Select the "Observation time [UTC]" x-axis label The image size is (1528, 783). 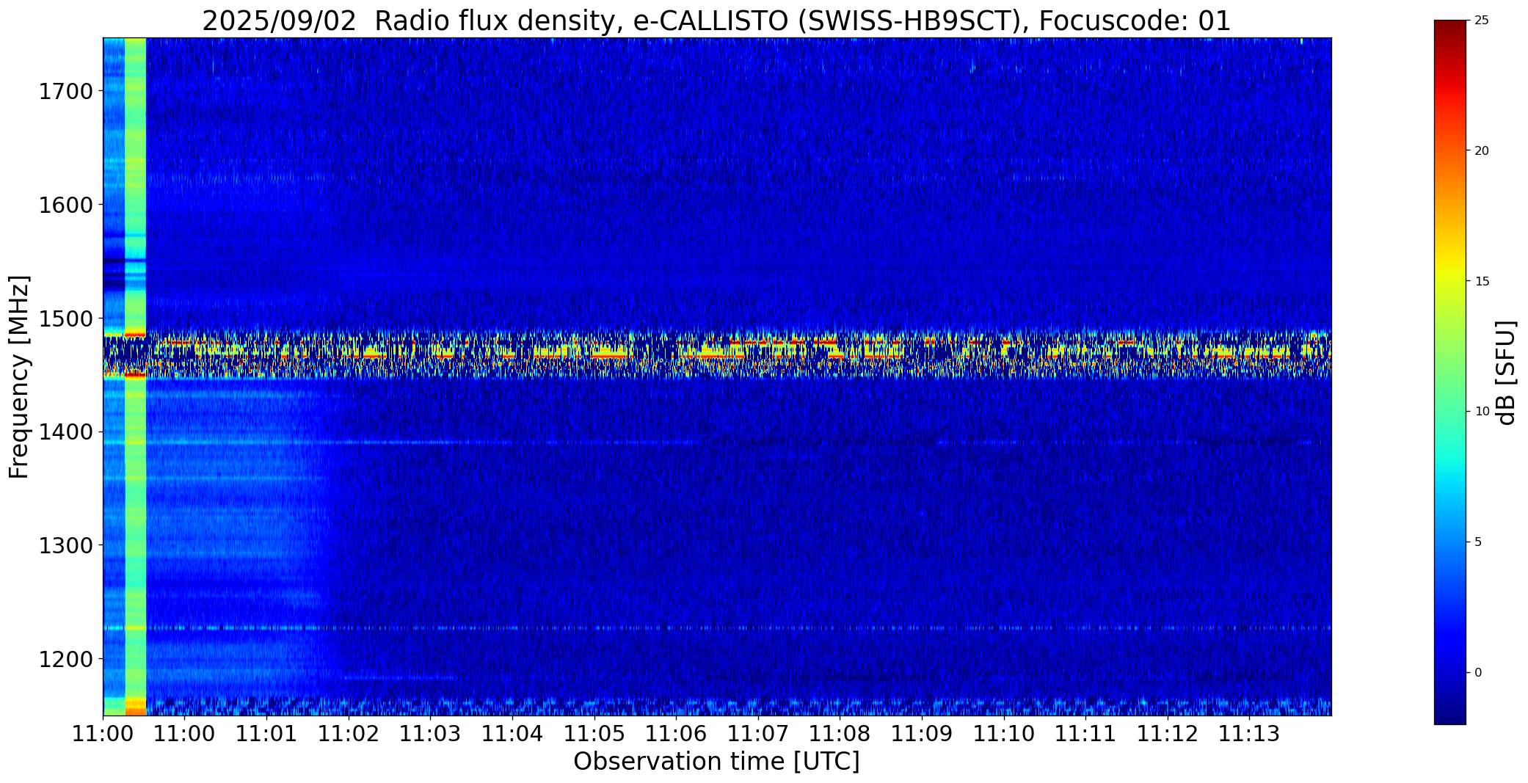click(x=716, y=762)
